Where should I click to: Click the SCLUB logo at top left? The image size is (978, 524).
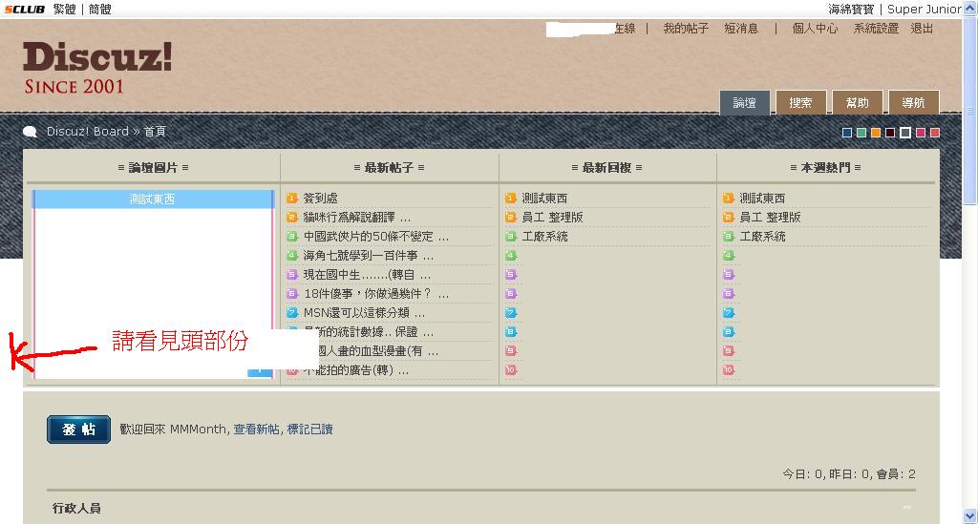[x=23, y=9]
